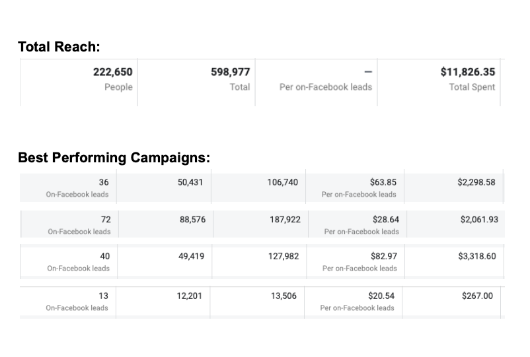Click the 187,922 value
This screenshot has width=530, height=357.
285,219
